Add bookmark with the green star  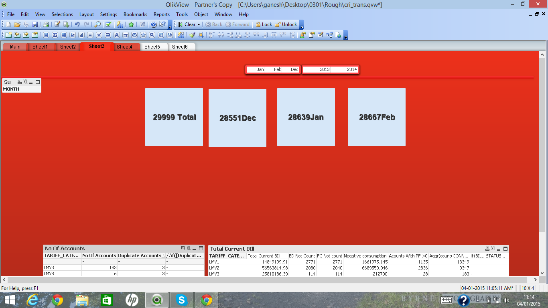coord(131,24)
